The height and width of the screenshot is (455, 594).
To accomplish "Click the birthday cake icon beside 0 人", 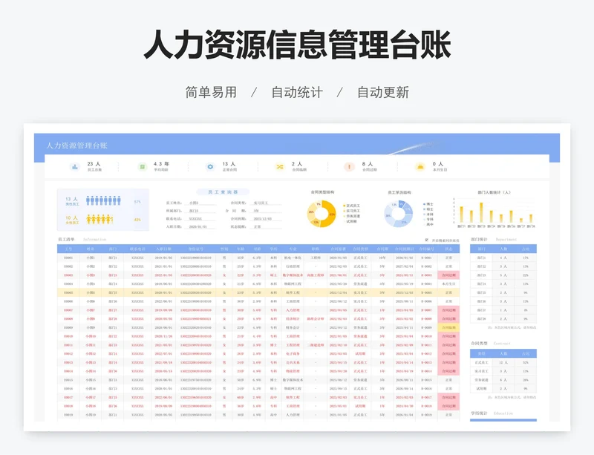I will click(420, 167).
